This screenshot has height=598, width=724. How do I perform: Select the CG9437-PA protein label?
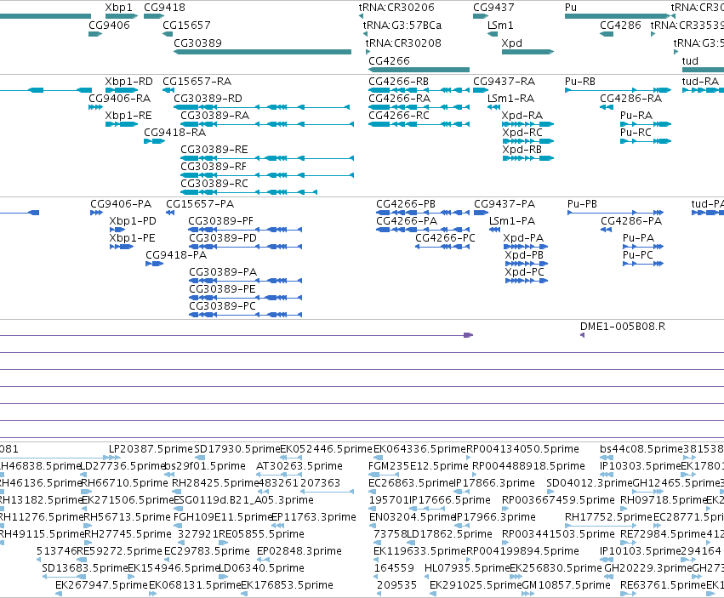tap(505, 204)
